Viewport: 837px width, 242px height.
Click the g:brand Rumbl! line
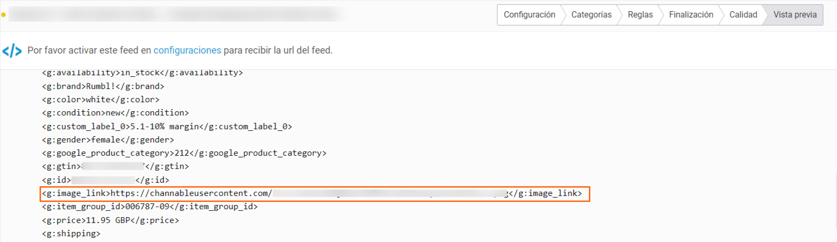[x=103, y=86]
